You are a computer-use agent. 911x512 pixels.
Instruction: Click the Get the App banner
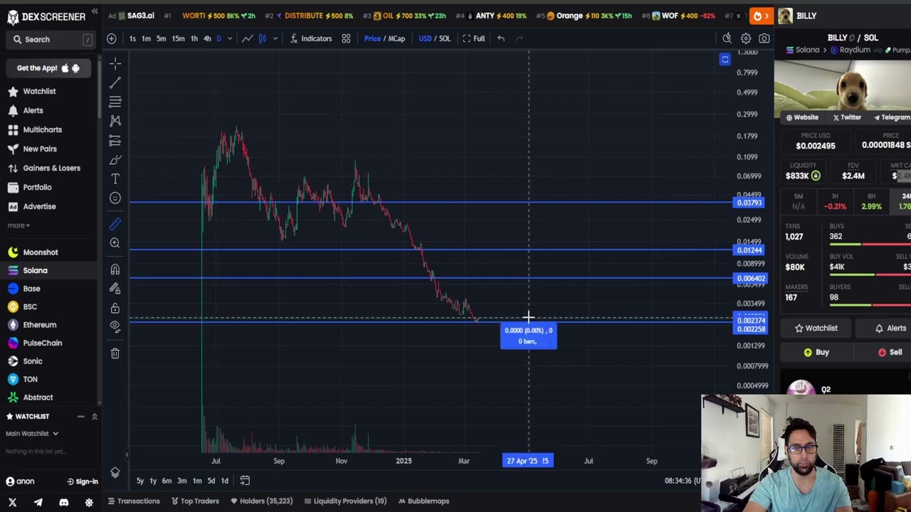coord(48,68)
